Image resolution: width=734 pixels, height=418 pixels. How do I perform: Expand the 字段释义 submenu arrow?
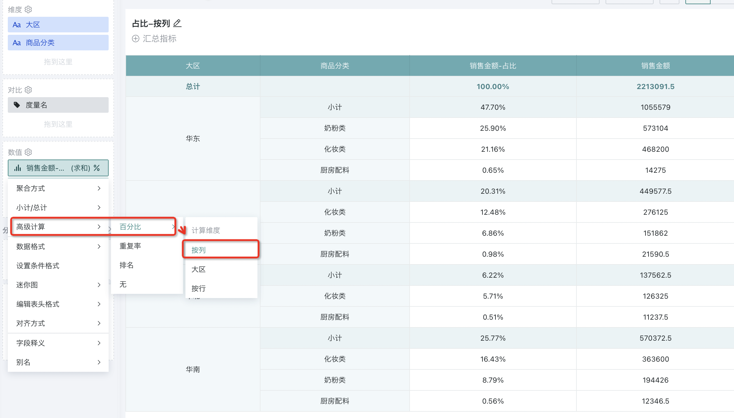pos(99,343)
